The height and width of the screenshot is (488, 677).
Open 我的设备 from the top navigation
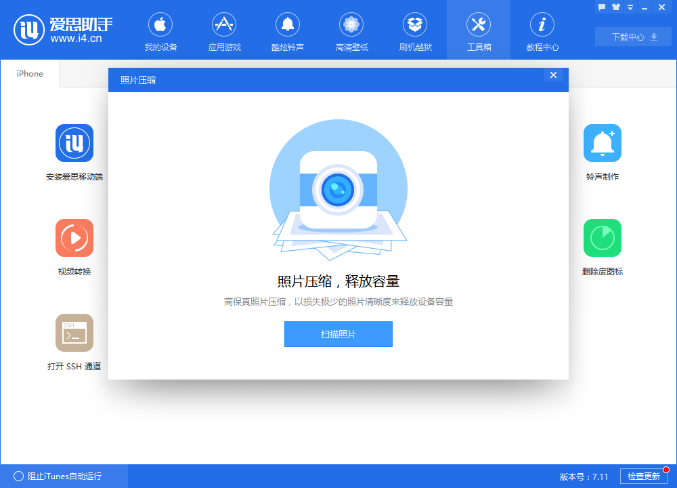pyautogui.click(x=160, y=30)
